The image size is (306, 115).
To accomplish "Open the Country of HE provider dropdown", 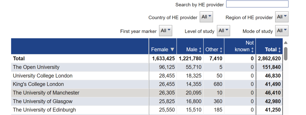I will click(206, 17).
